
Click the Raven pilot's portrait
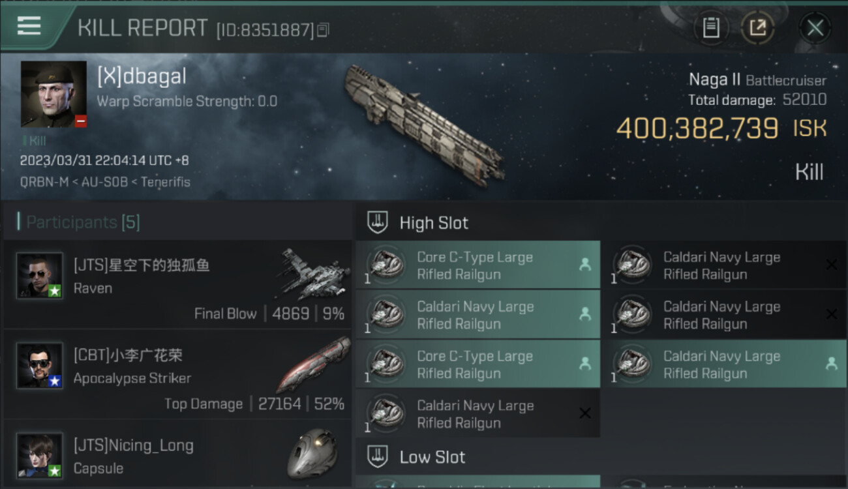click(40, 275)
